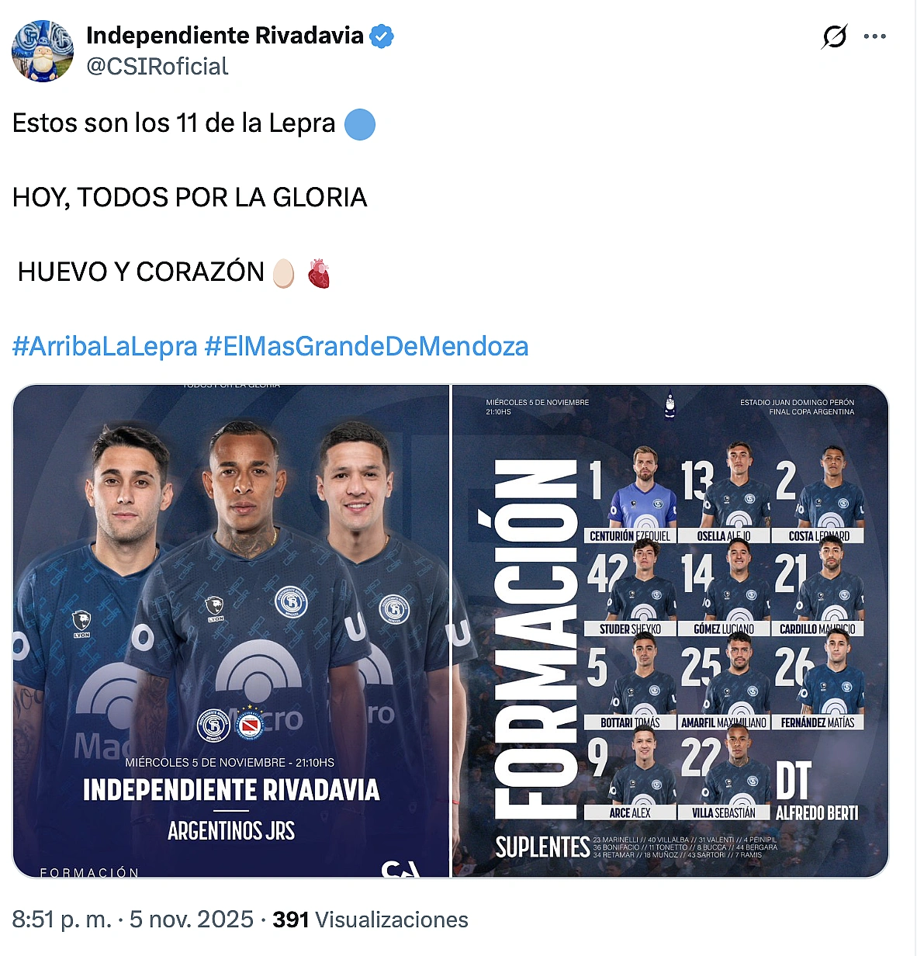Open the right Formación lineup image
The image size is (917, 956).
pos(670,631)
